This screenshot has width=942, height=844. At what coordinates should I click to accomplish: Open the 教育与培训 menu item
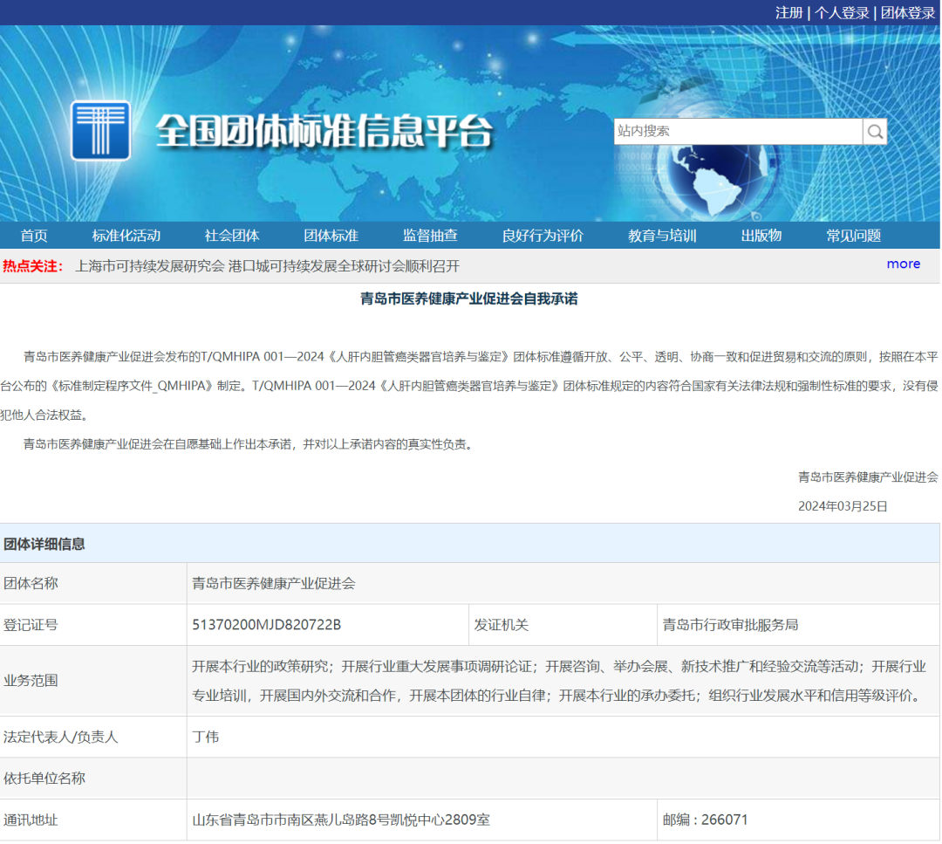pyautogui.click(x=662, y=236)
